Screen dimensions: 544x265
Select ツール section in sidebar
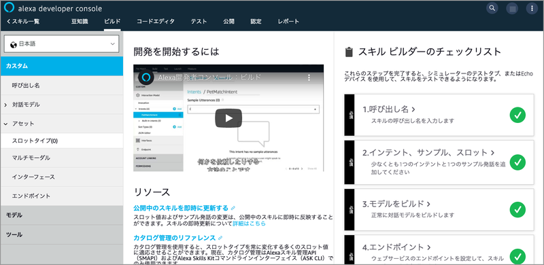pyautogui.click(x=62, y=234)
